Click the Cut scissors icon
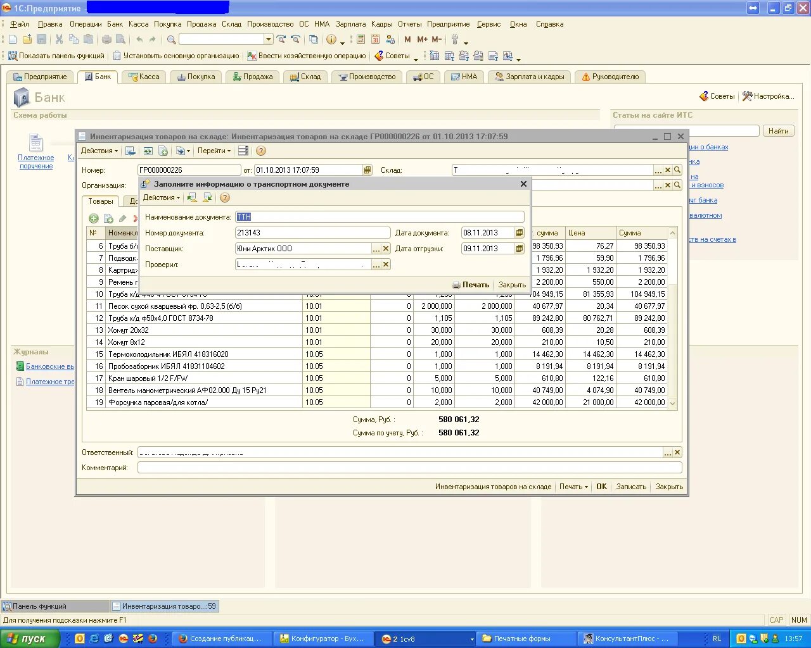Image resolution: width=811 pixels, height=648 pixels. coord(59,39)
